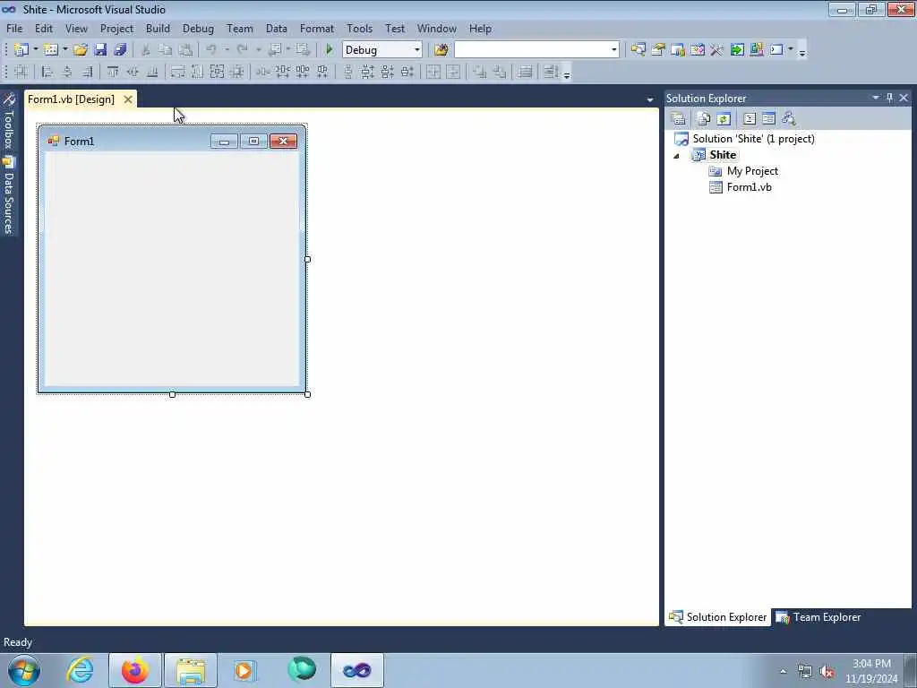
Task: Click the View Class Diagram icon in Solution Explorer
Action: tap(789, 119)
